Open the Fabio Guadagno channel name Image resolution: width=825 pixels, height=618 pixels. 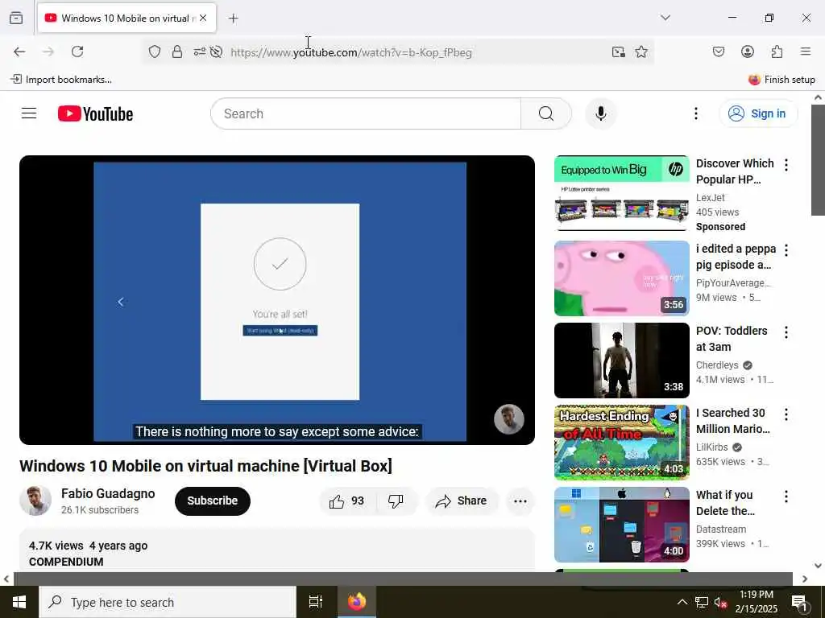tap(108, 493)
